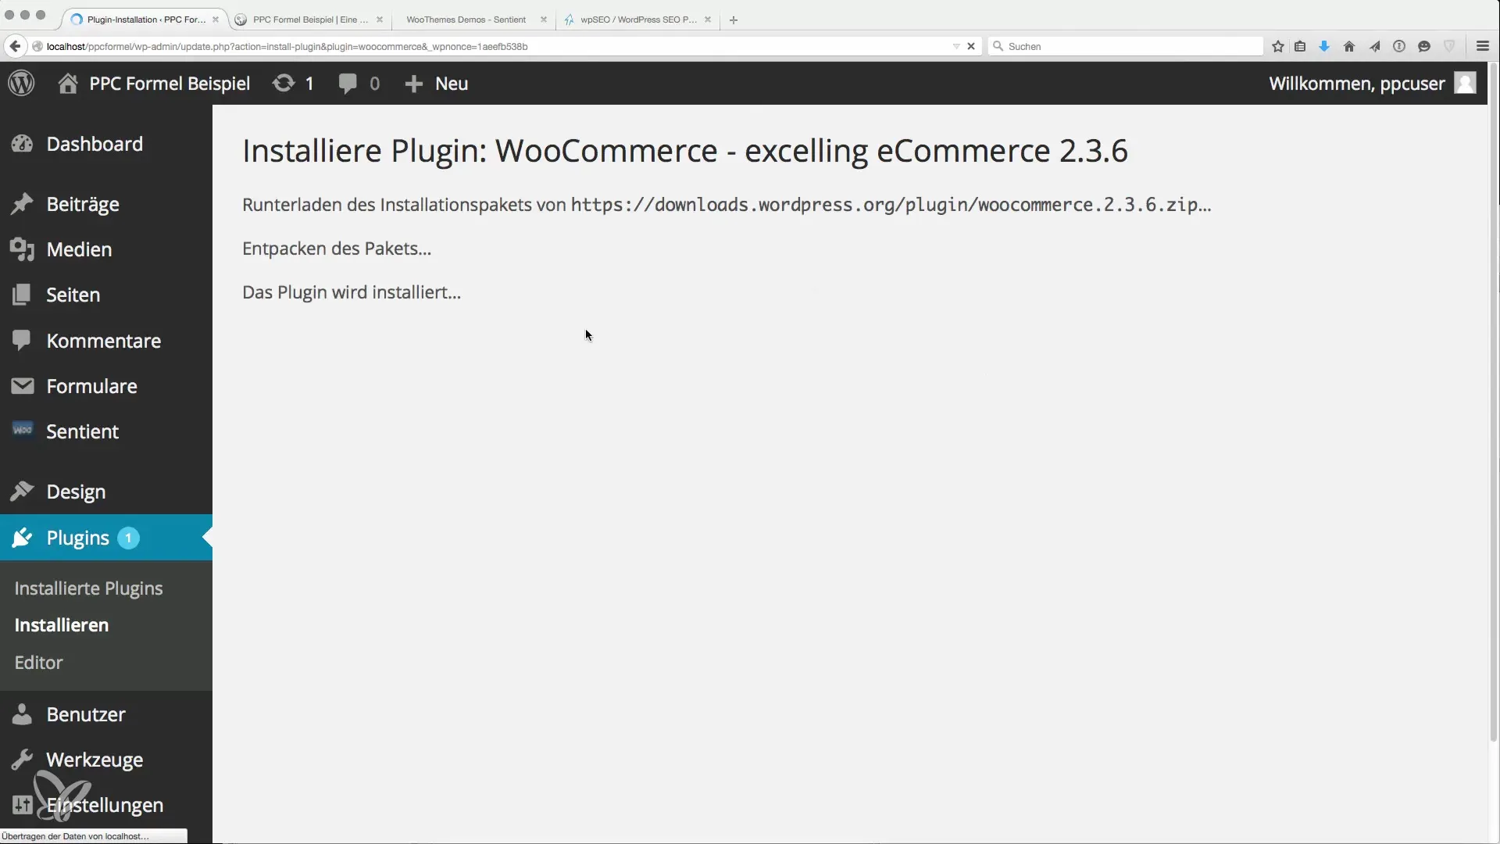This screenshot has height=844, width=1500.
Task: Open Werkzeuge menu item
Action: click(106, 760)
